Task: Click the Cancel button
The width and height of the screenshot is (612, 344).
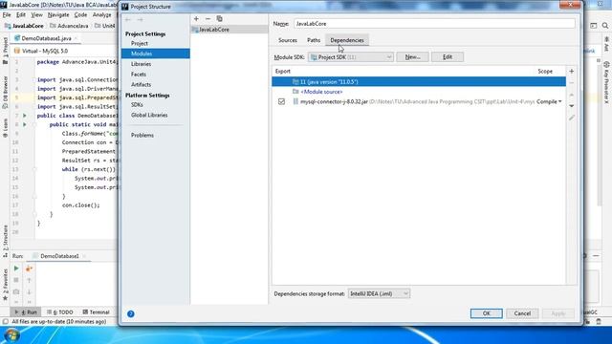Action: click(x=522, y=313)
